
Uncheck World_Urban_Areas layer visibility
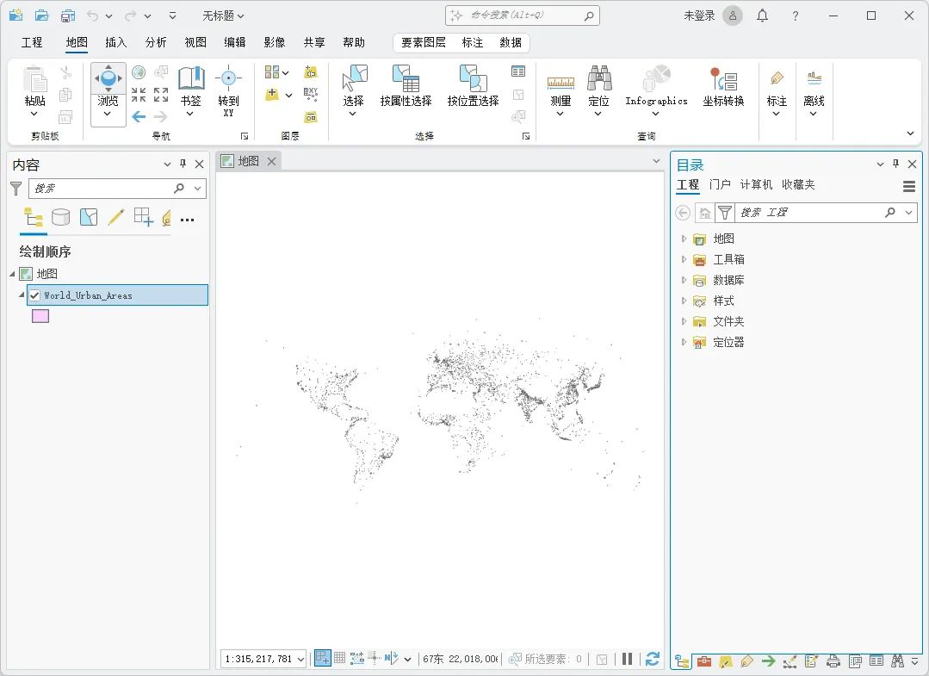(x=35, y=295)
